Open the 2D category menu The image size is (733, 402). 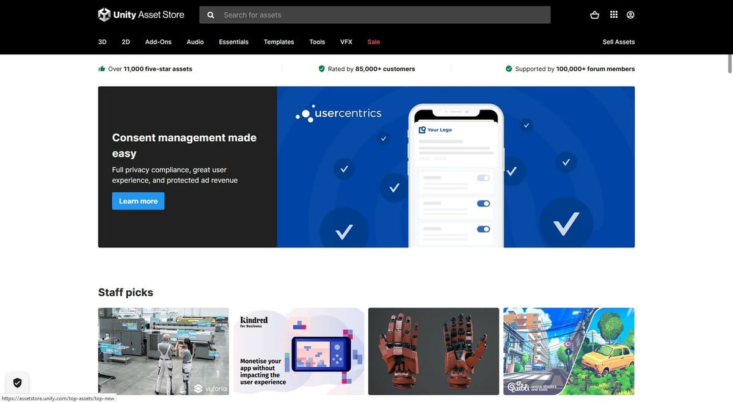click(x=126, y=42)
